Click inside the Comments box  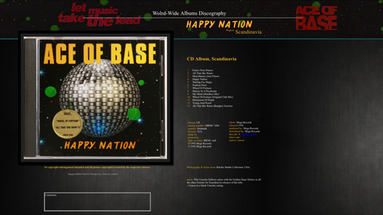pos(97,202)
